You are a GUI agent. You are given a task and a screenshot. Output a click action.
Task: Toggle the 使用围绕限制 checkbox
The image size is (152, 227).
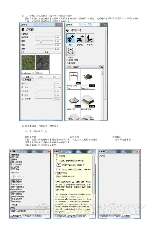22,80
